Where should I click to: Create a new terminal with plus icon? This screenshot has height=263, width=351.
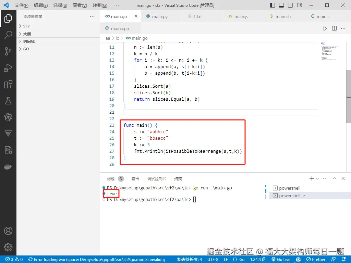(311, 178)
